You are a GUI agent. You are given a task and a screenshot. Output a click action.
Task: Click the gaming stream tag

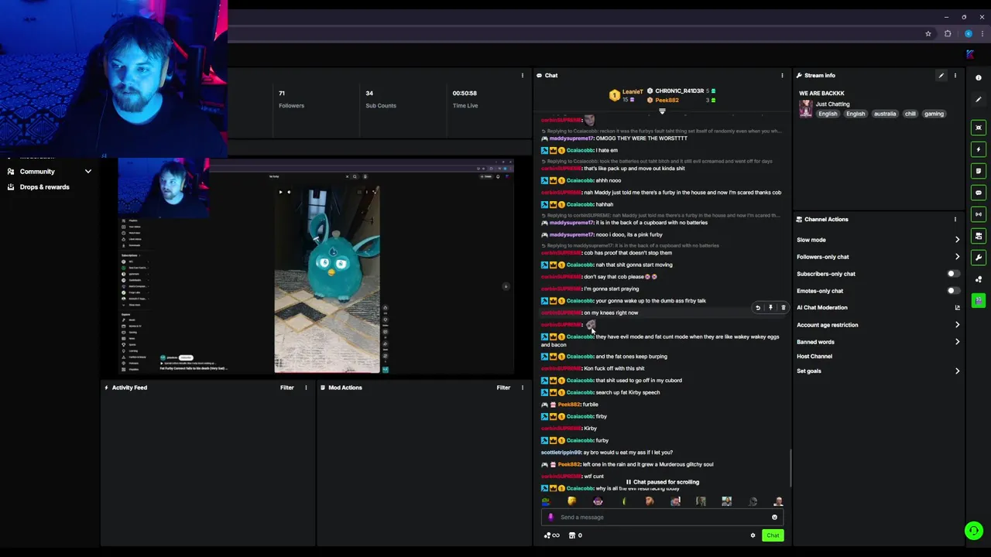coord(934,114)
